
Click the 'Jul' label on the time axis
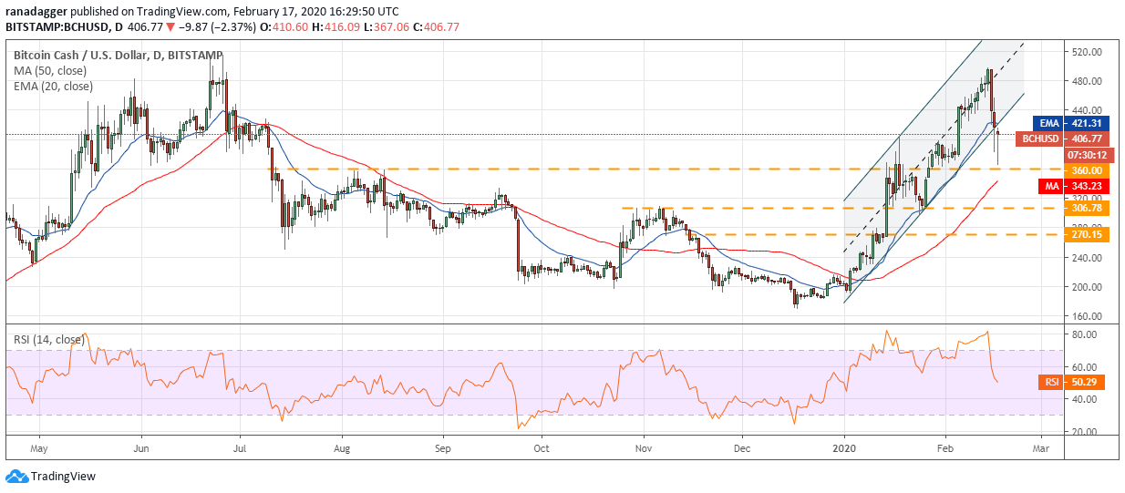coord(240,449)
